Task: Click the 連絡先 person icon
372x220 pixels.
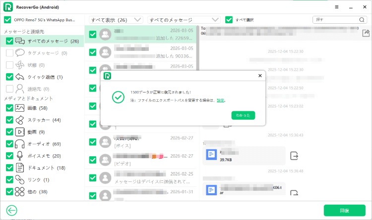Action: [20, 89]
